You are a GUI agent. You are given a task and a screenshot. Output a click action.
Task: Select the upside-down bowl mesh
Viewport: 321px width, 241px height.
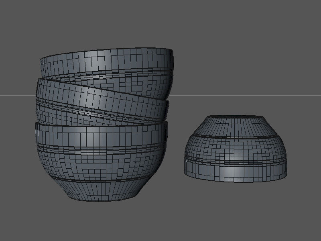click(236, 149)
